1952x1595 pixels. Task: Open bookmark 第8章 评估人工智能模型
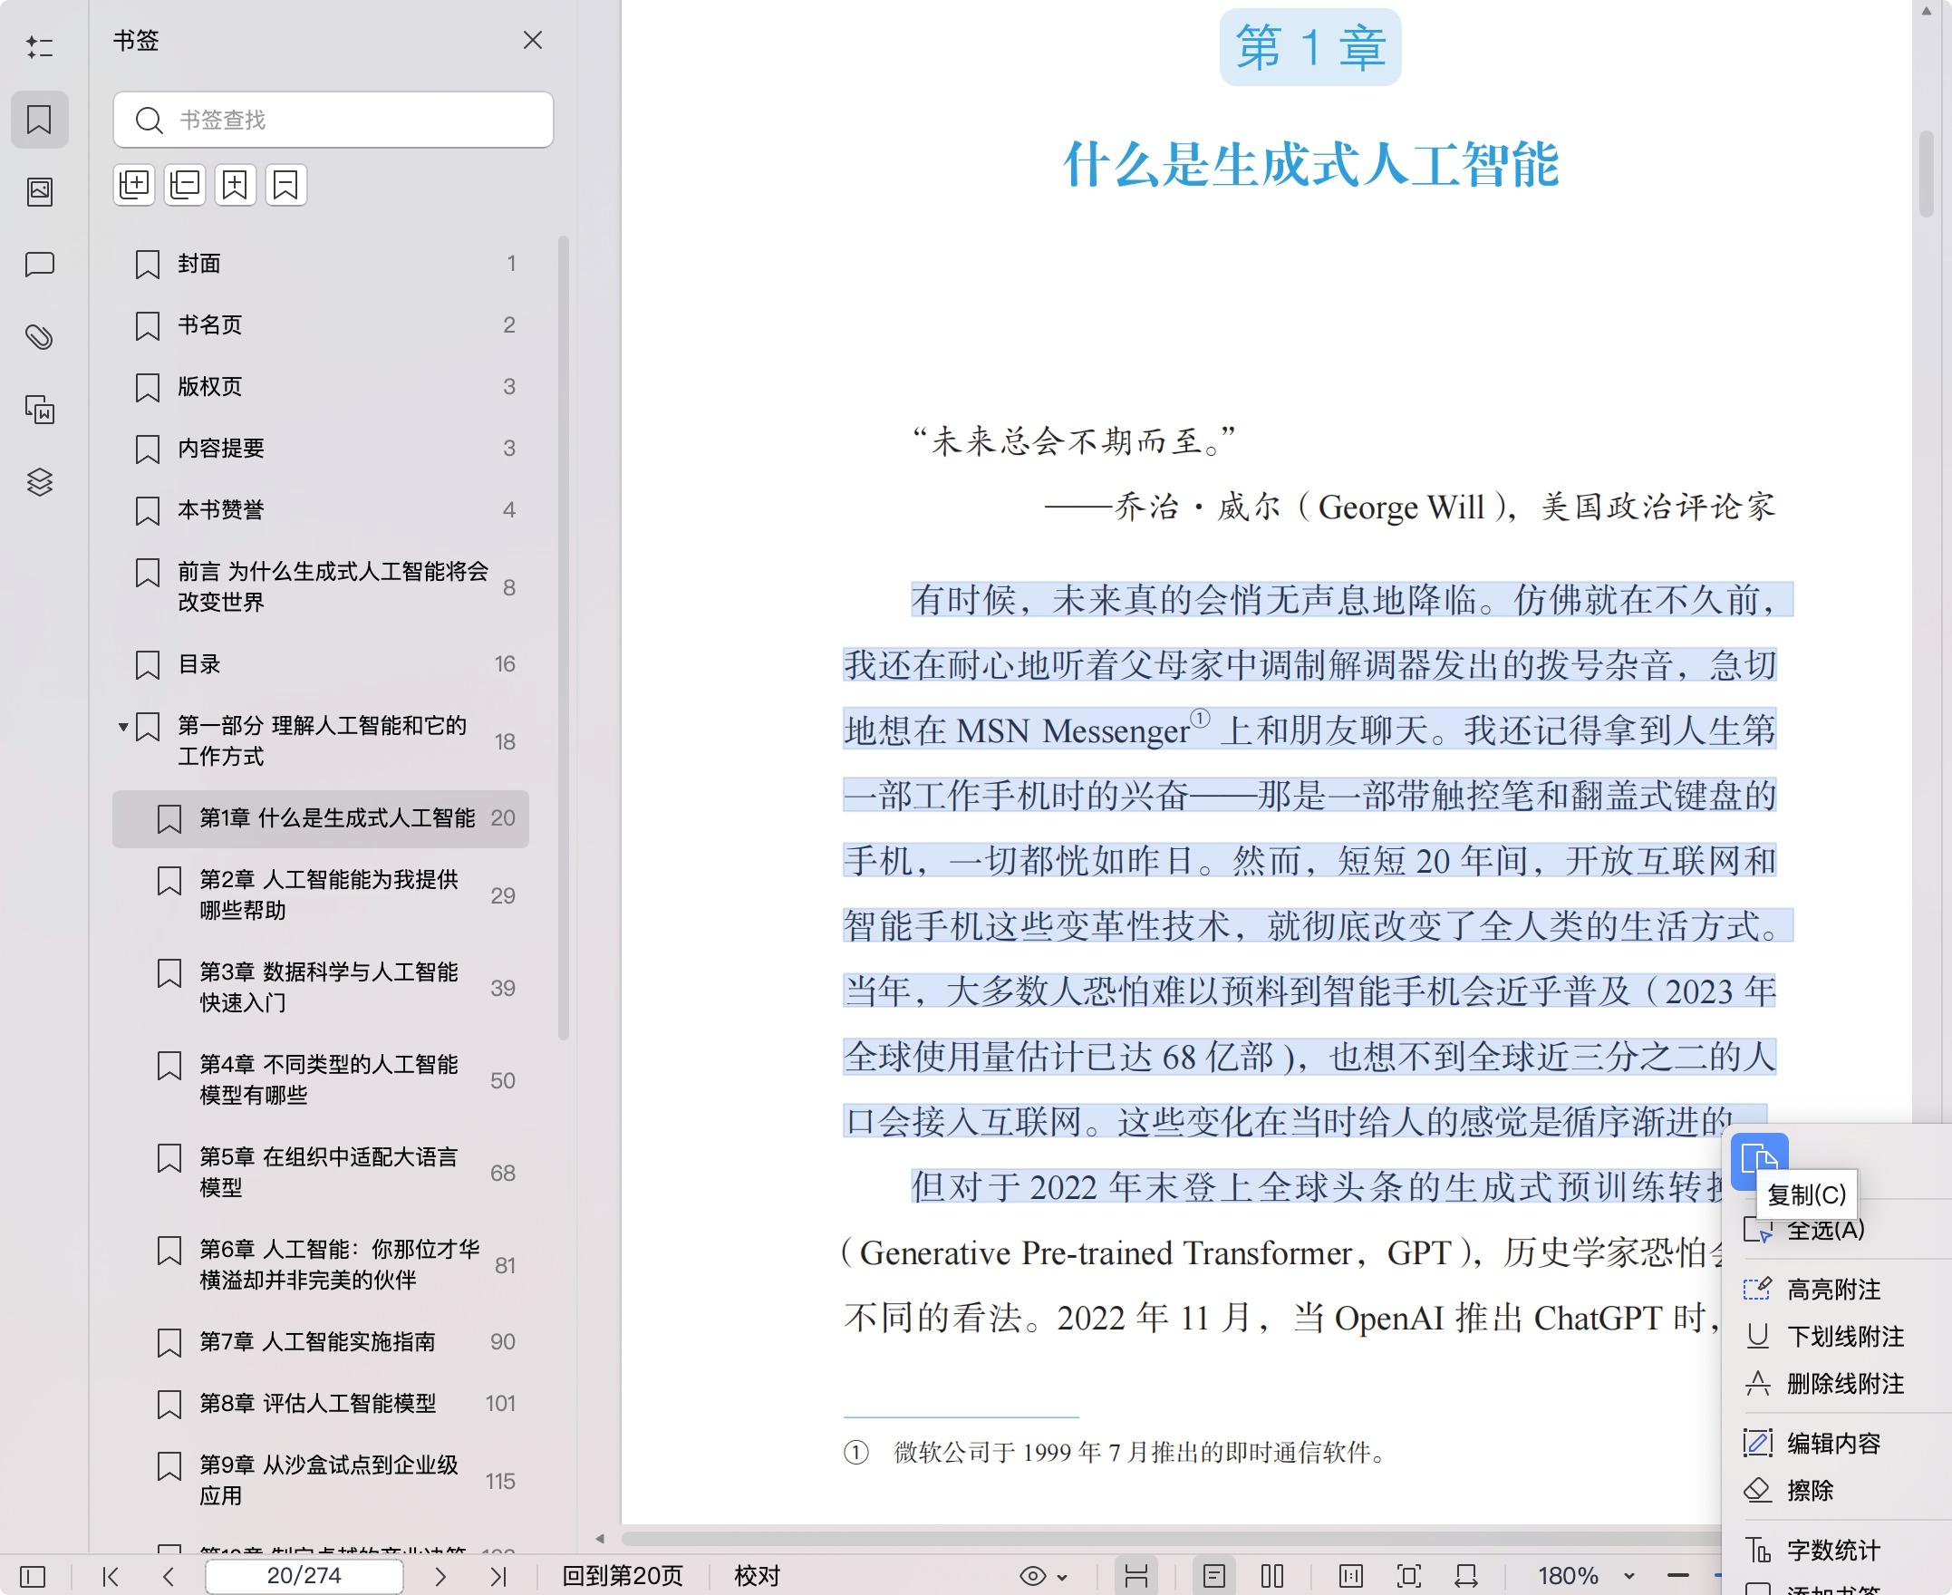click(x=321, y=1404)
